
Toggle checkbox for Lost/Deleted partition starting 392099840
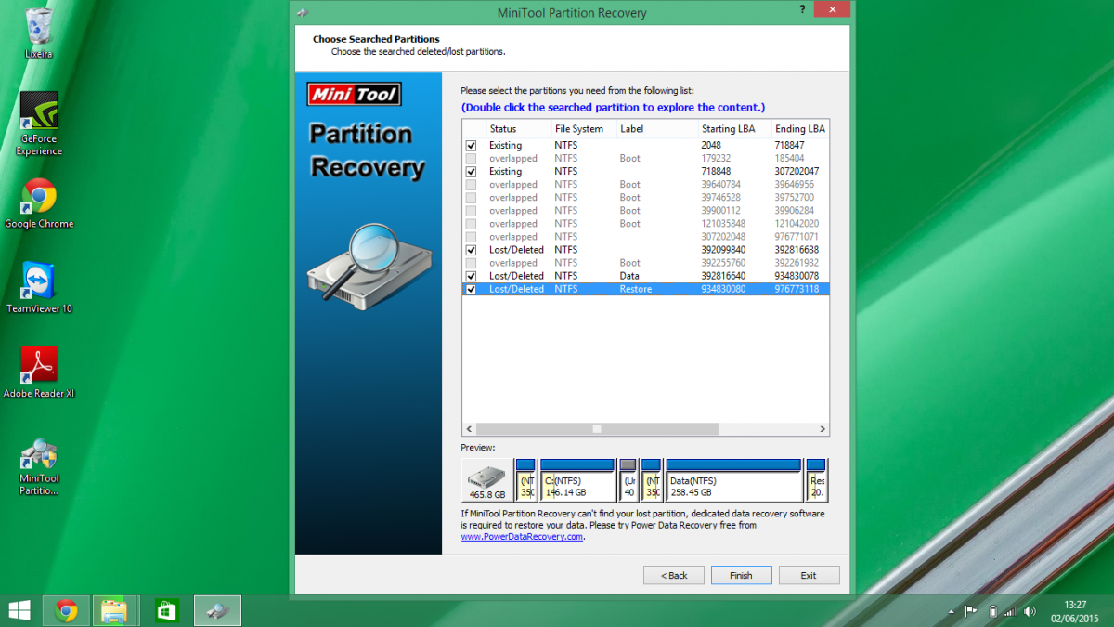471,250
